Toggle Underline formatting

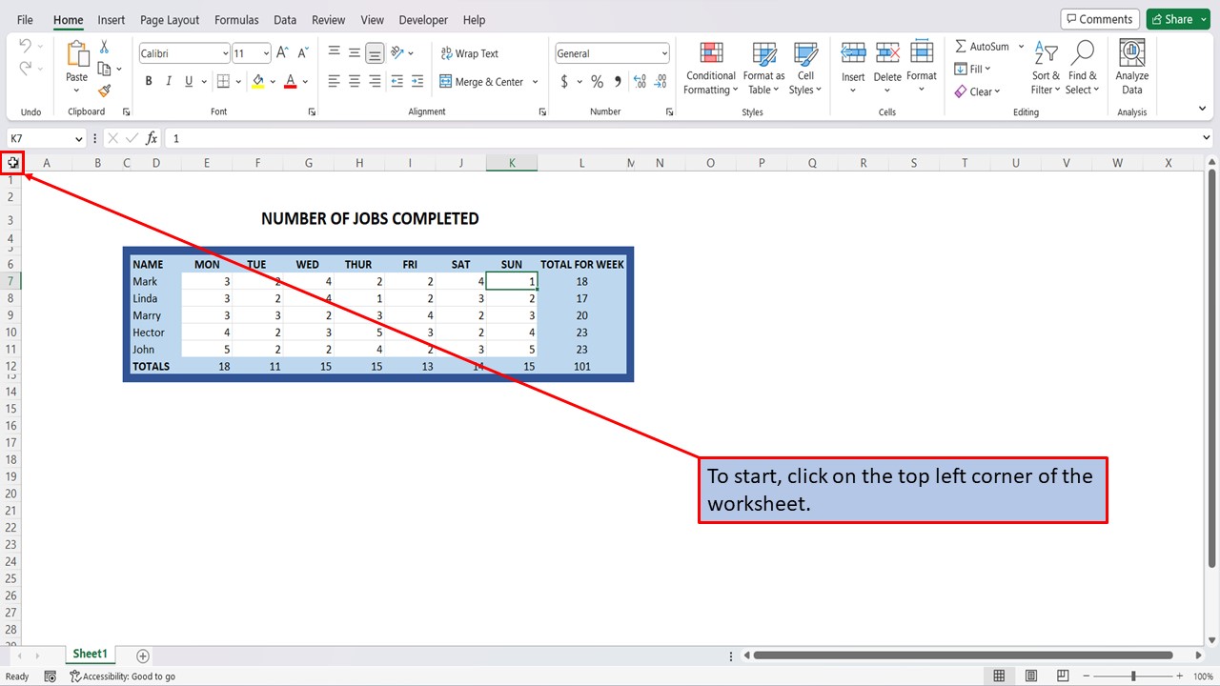(x=190, y=82)
